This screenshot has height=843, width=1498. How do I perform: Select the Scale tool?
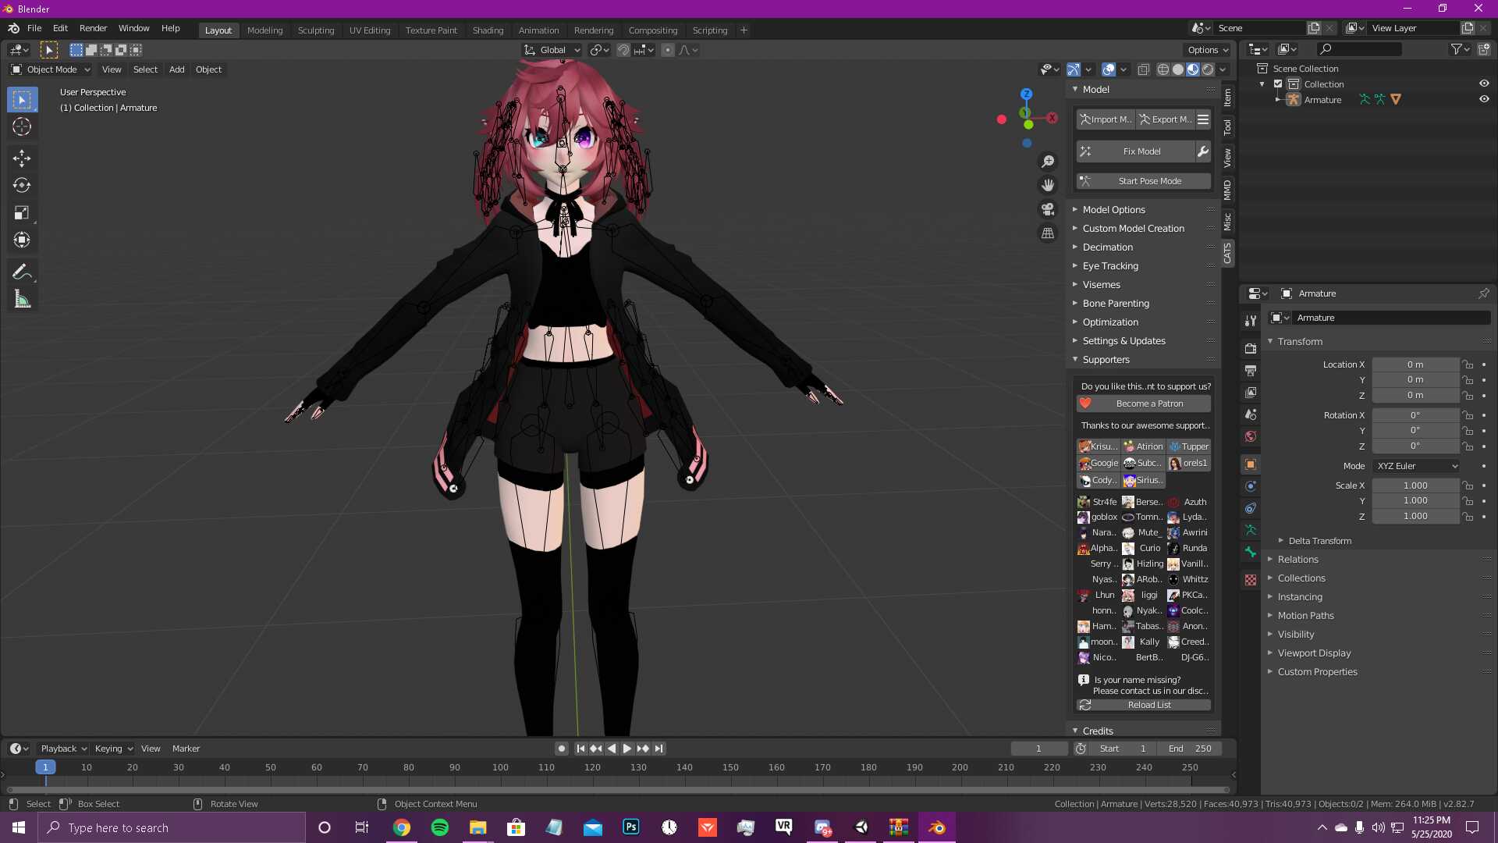22,213
